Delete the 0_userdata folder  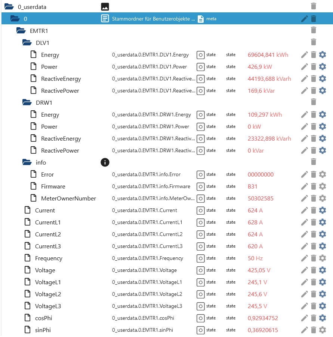(x=314, y=6)
